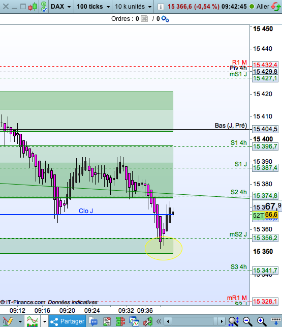The height and width of the screenshot is (327, 282).
Task: Open the 10 k unités dropdown
Action: pos(133,7)
